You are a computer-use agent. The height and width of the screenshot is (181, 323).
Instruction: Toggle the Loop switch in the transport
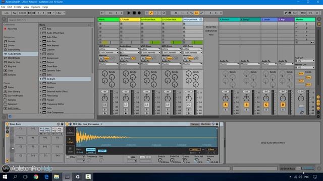[x=196, y=13]
